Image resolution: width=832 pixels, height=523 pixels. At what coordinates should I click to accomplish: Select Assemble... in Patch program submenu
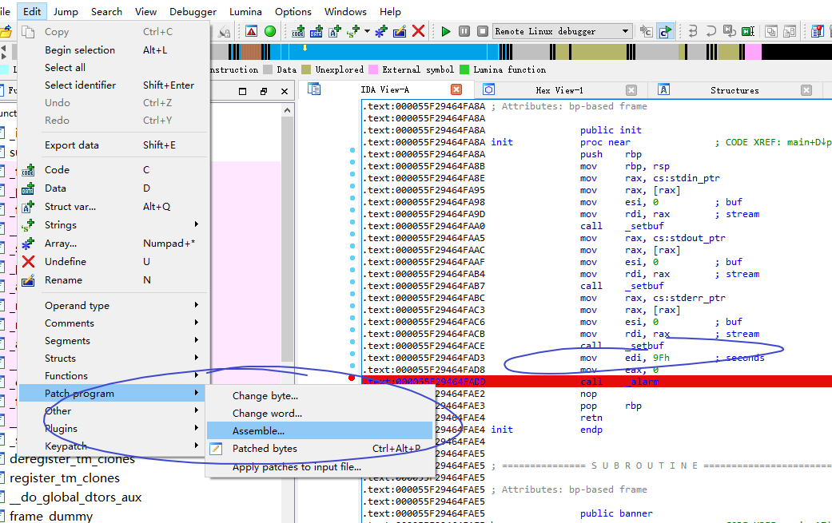click(x=320, y=431)
